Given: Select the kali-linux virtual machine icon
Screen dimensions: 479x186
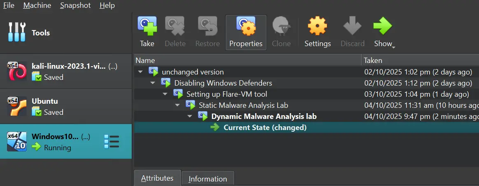Looking at the screenshot, I should click(17, 71).
